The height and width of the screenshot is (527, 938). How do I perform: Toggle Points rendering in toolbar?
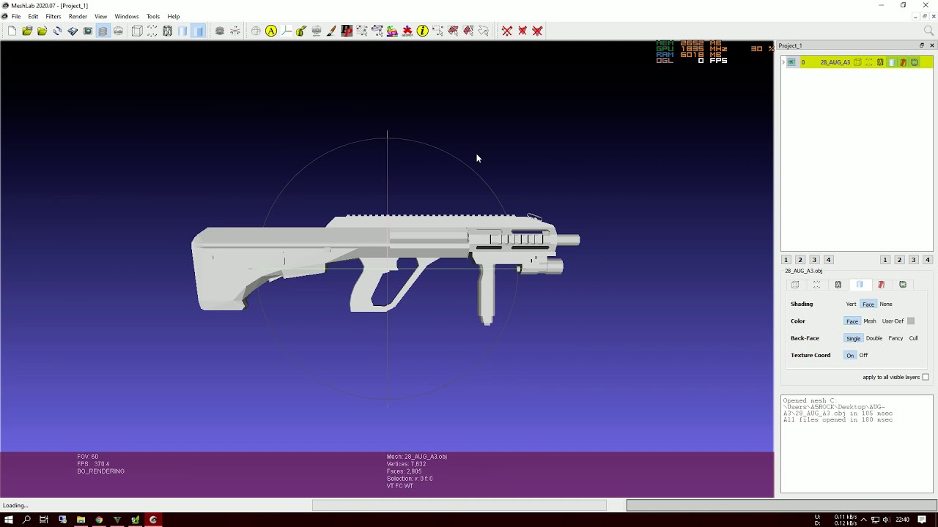point(152,31)
